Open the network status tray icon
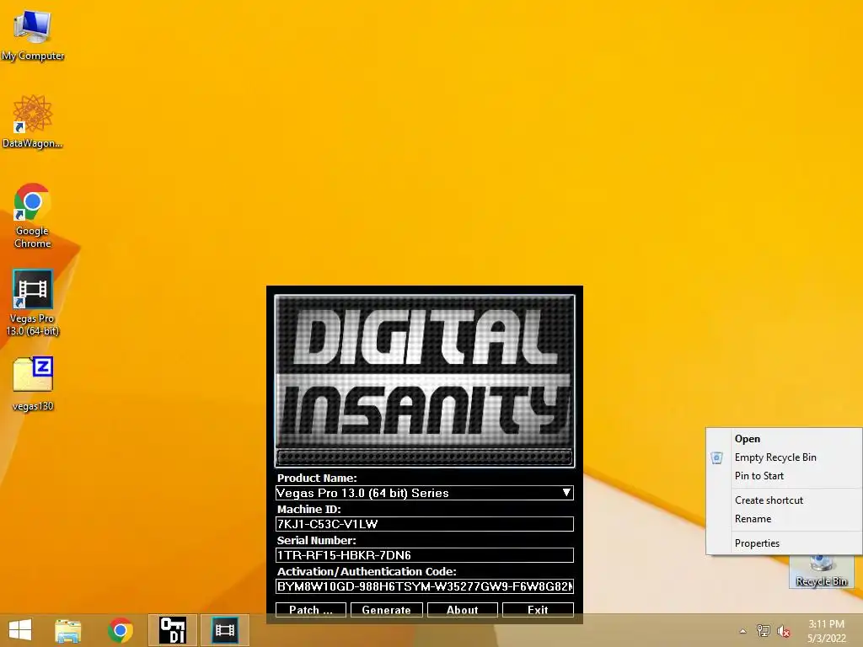The width and height of the screenshot is (863, 647). click(x=764, y=631)
